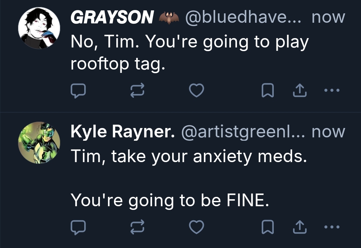The height and width of the screenshot is (248, 361).
Task: Bookmark Kyle Rayner's tweet
Action: [267, 227]
